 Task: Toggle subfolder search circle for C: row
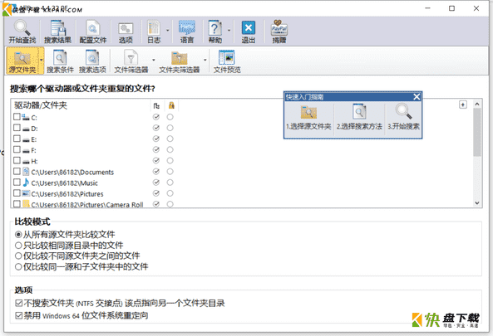(x=156, y=117)
